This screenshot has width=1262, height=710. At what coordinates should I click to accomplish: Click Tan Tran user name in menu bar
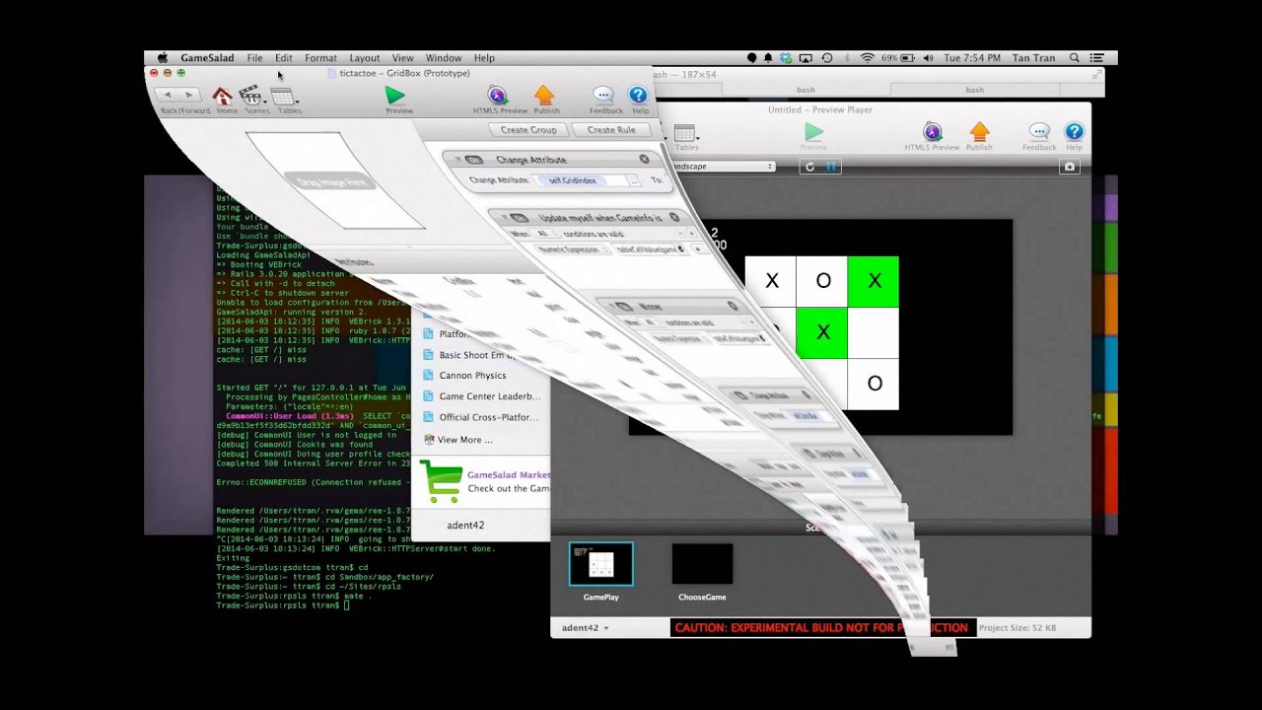click(1033, 58)
